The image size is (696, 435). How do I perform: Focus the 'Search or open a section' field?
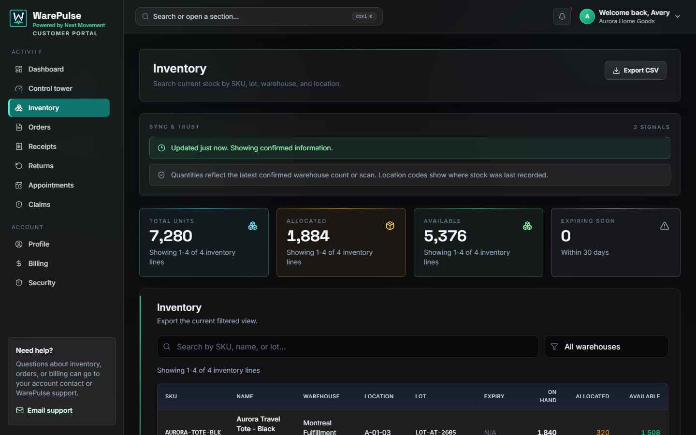tap(259, 16)
